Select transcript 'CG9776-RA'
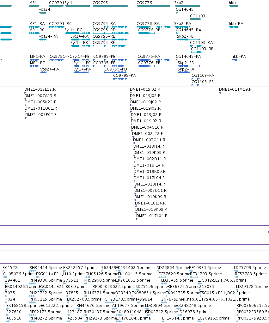269x323 pixels. (148, 24)
